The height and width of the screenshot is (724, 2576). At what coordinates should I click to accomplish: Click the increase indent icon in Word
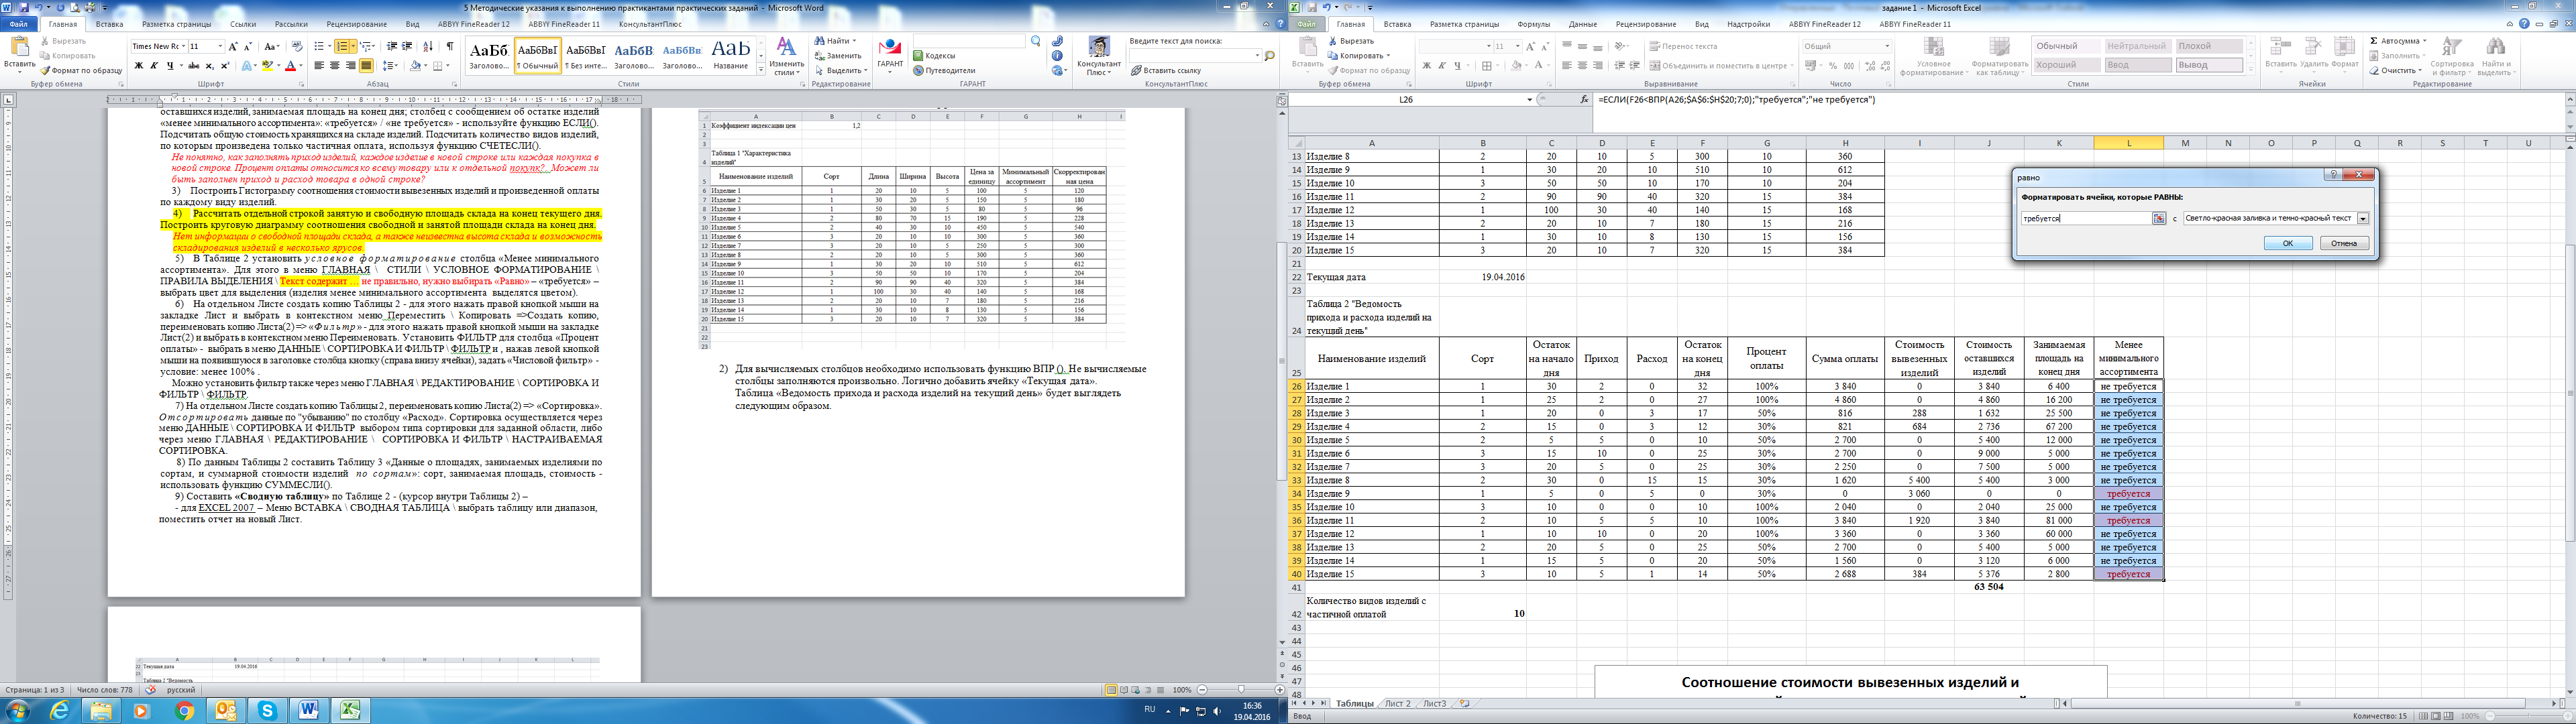click(407, 46)
